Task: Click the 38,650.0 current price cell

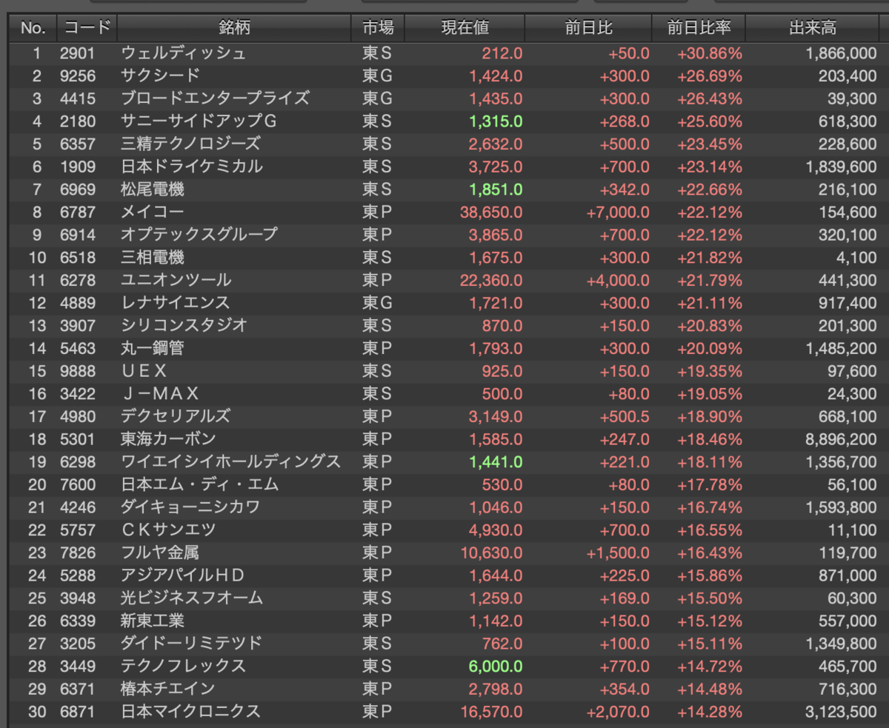Action: pyautogui.click(x=491, y=212)
